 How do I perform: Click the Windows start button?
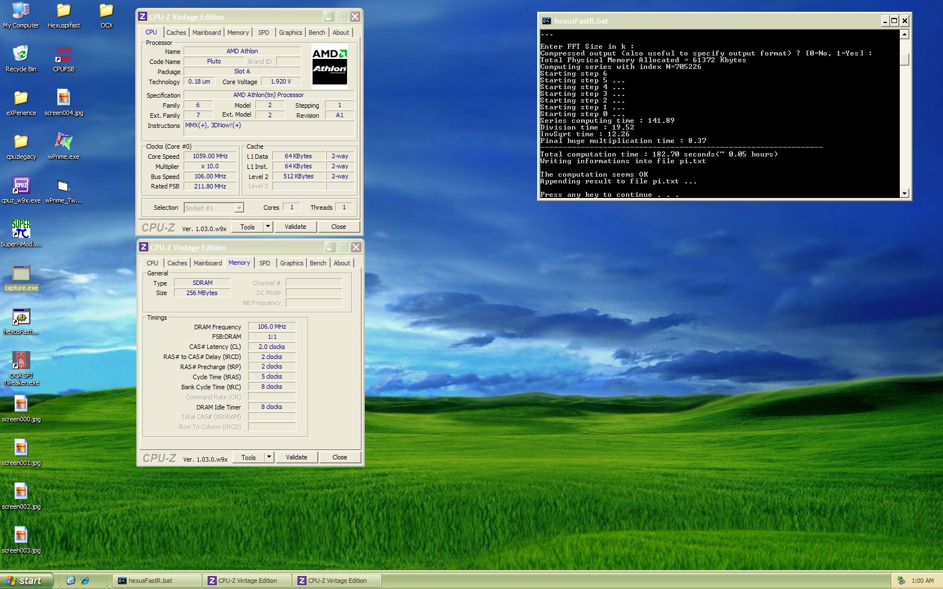[x=26, y=581]
